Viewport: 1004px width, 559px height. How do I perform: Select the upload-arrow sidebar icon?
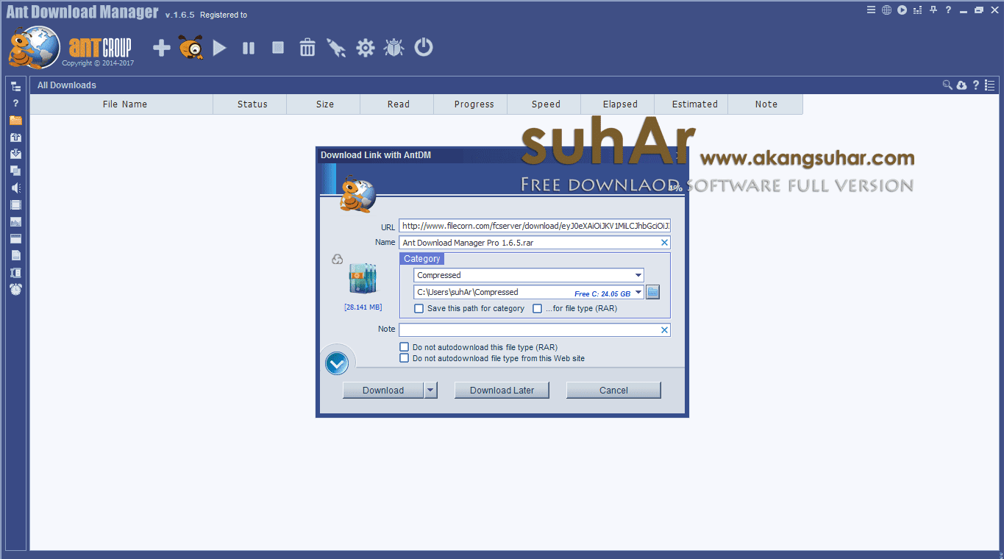15,137
